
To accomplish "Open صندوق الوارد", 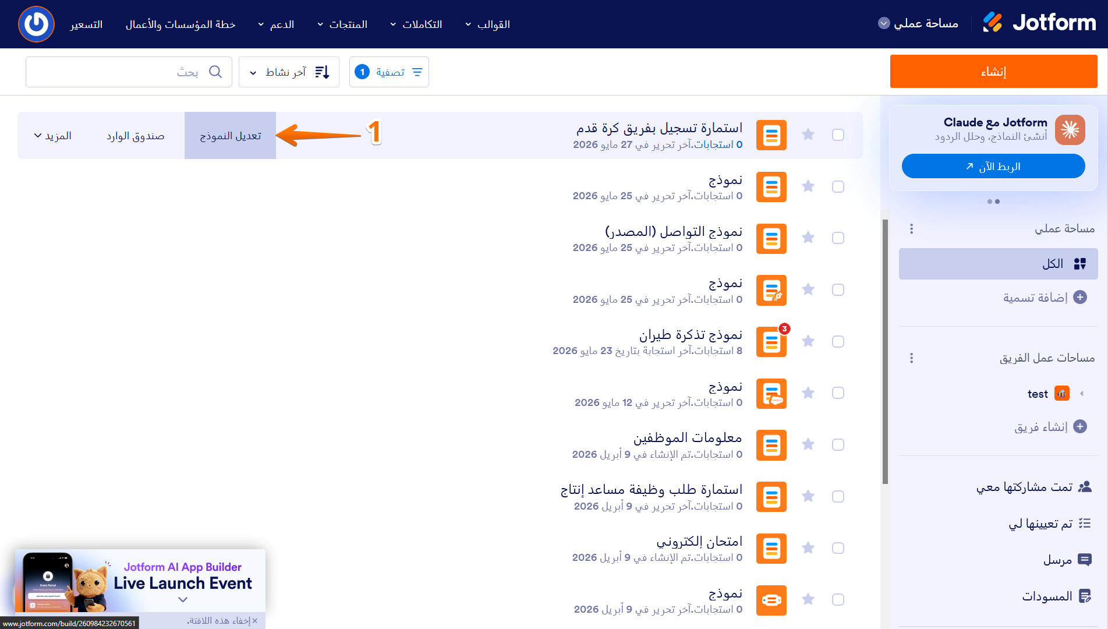I will (135, 136).
